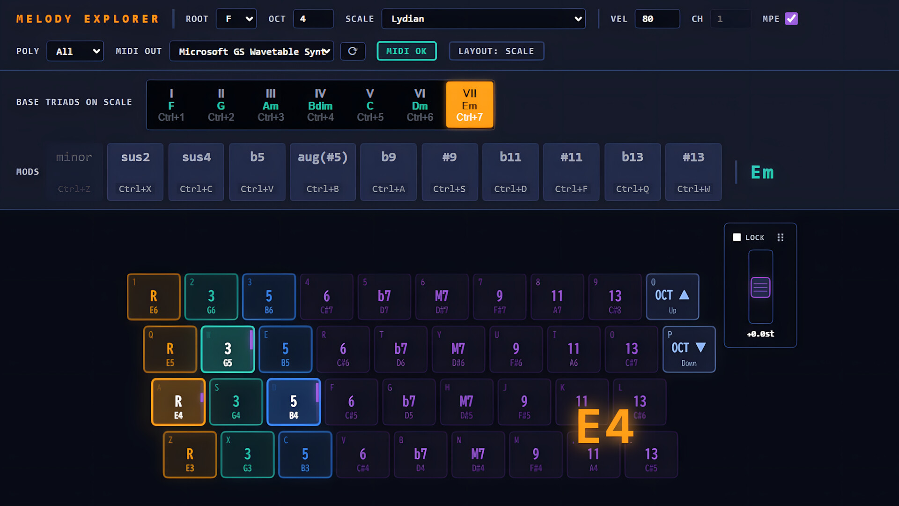Click the 3 G5 note pad
This screenshot has height=506, width=899.
click(x=228, y=350)
